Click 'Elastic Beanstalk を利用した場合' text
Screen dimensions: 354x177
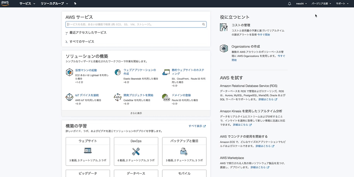pyautogui.click(x=141, y=79)
